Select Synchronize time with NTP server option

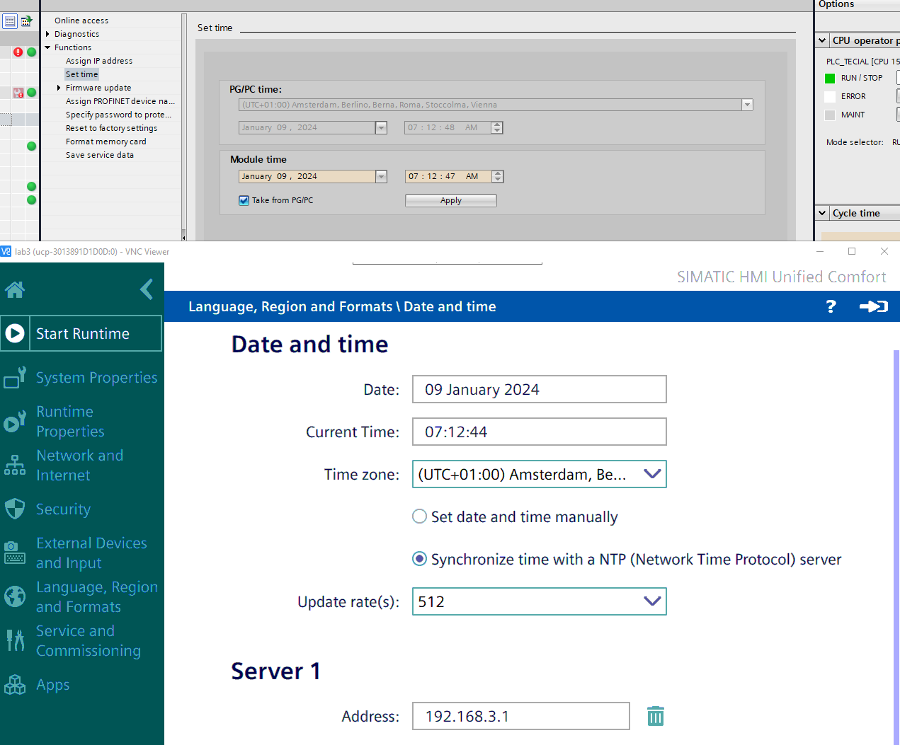pyautogui.click(x=420, y=559)
